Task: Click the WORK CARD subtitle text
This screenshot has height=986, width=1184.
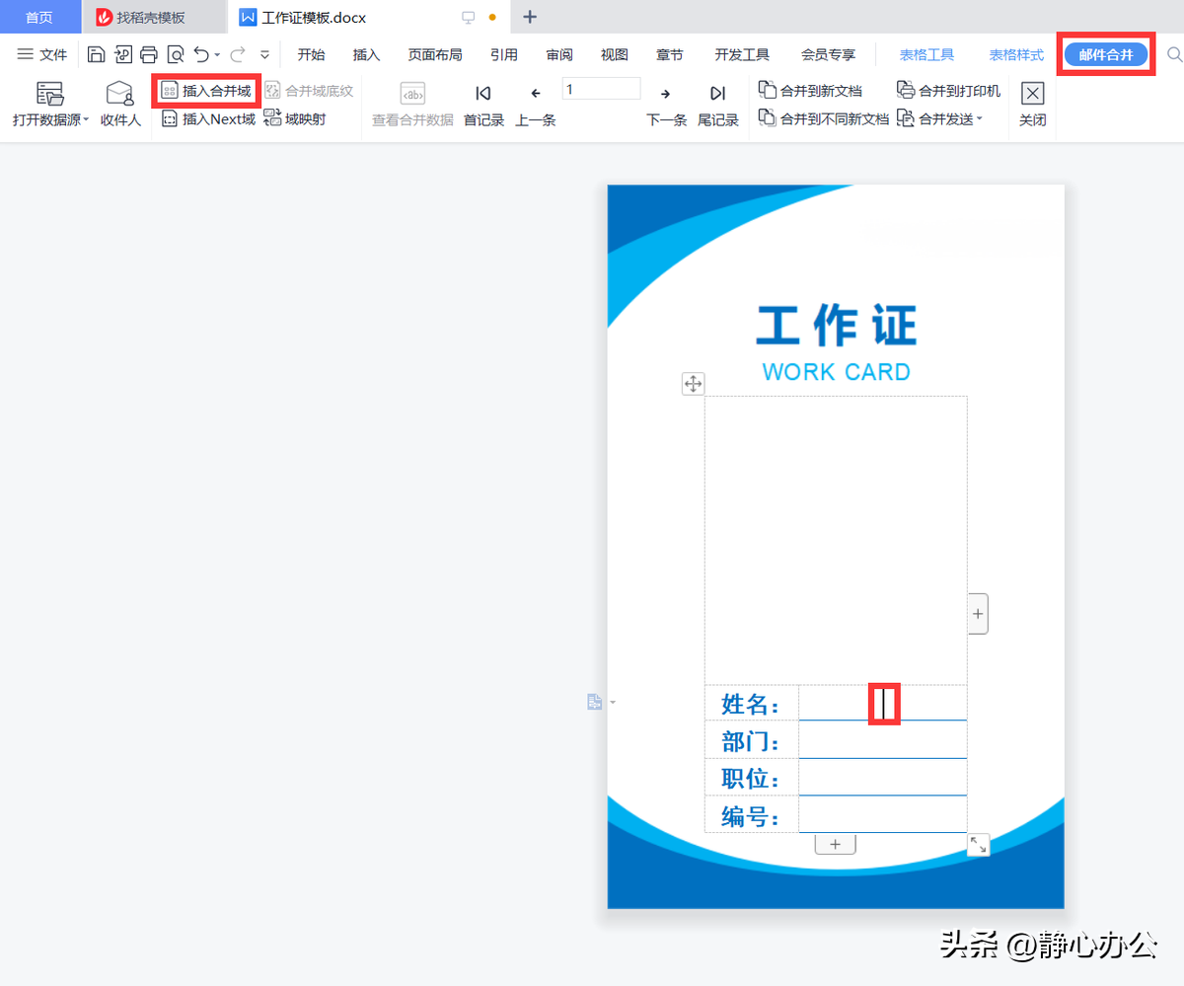Action: (x=837, y=372)
